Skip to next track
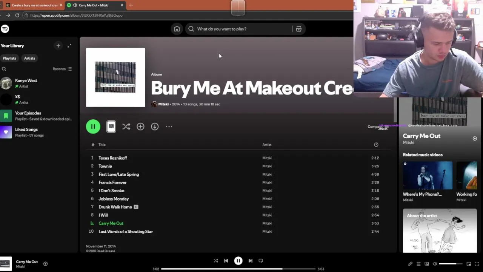Viewport: 483px width, 272px height. click(250, 261)
